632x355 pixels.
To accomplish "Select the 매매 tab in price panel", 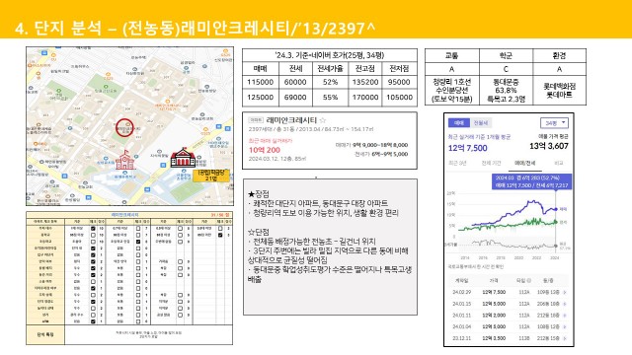I will tap(459, 122).
